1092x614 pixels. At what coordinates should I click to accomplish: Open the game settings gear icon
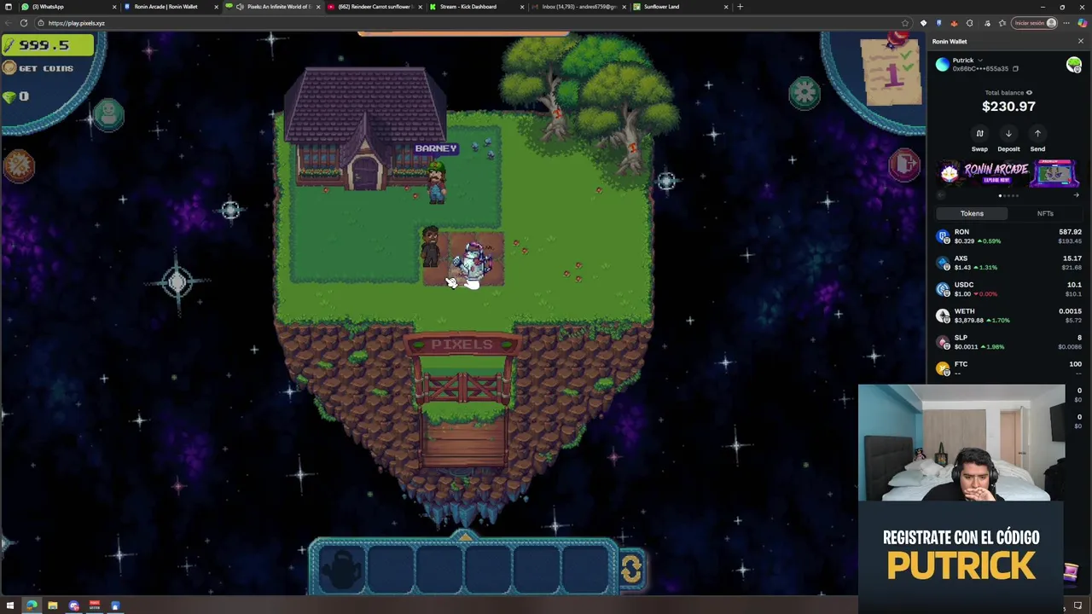[804, 92]
